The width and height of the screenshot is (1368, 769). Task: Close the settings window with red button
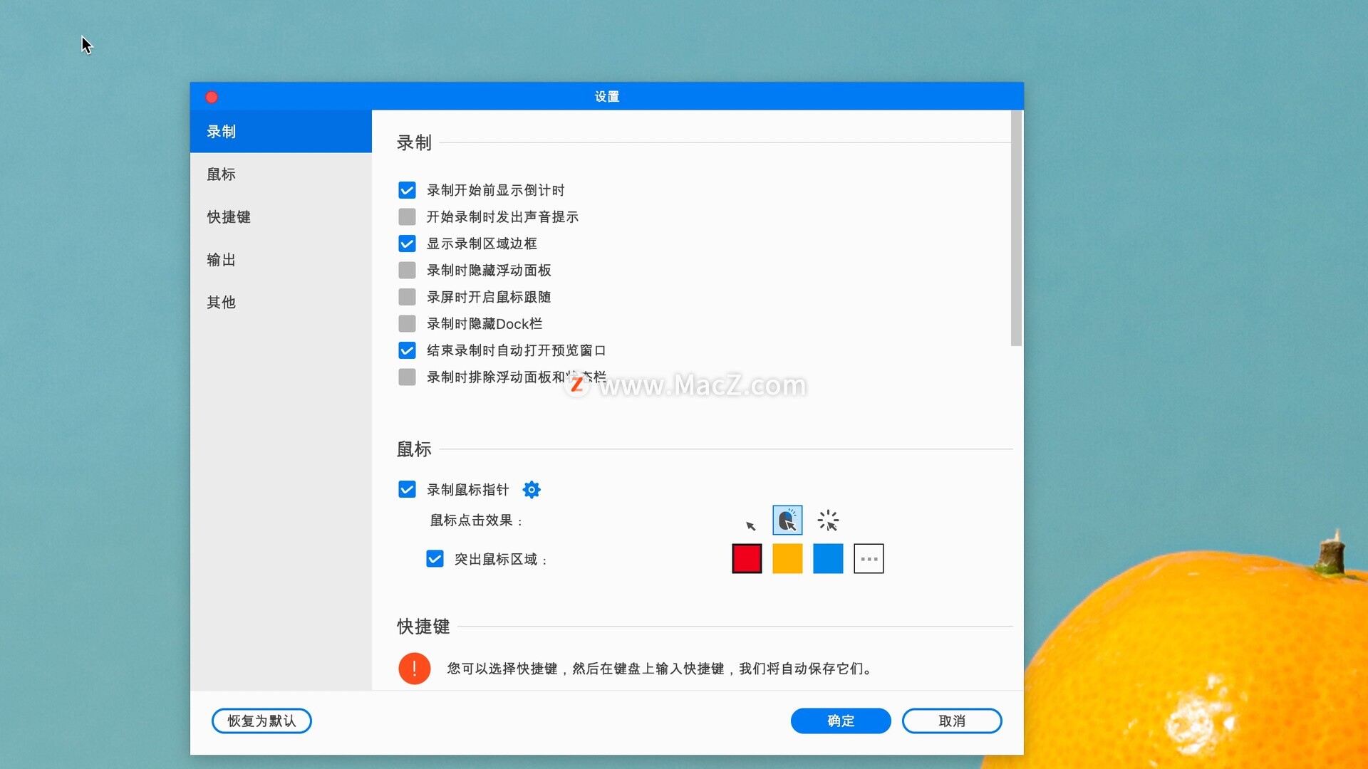(212, 97)
